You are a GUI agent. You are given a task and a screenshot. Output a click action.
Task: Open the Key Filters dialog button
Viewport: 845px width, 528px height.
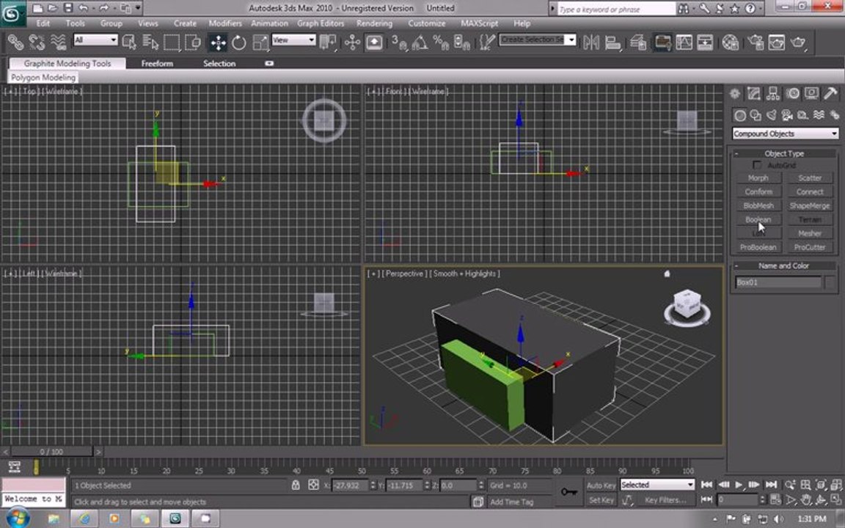click(665, 500)
